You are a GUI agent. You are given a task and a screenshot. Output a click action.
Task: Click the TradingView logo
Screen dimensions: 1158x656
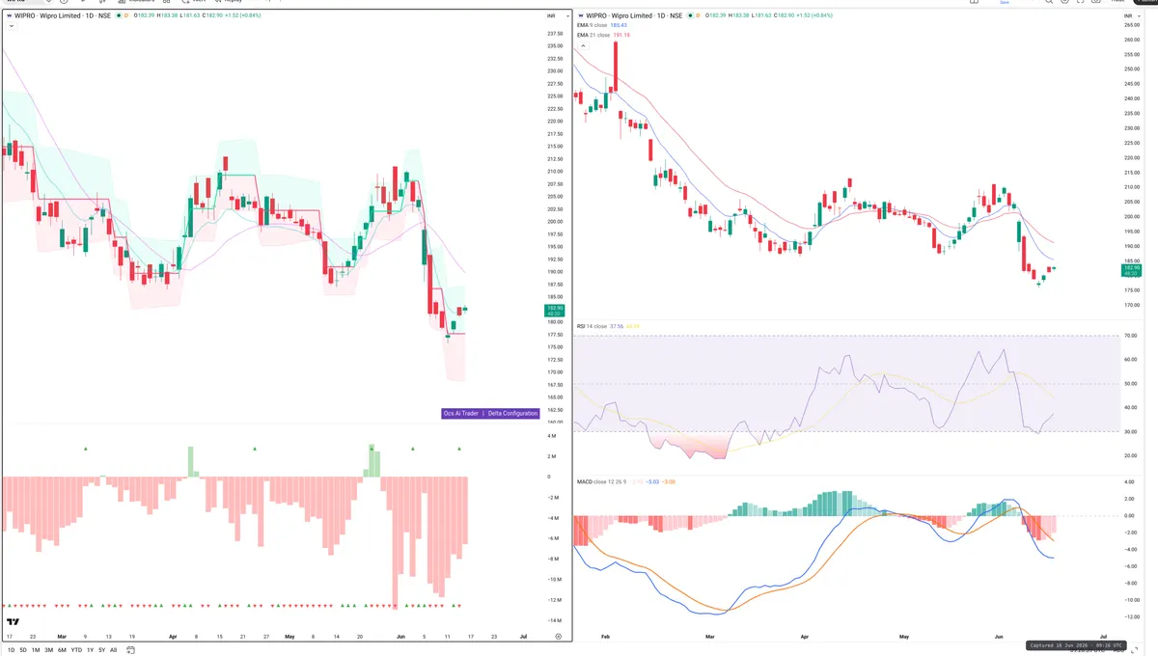coord(13,622)
